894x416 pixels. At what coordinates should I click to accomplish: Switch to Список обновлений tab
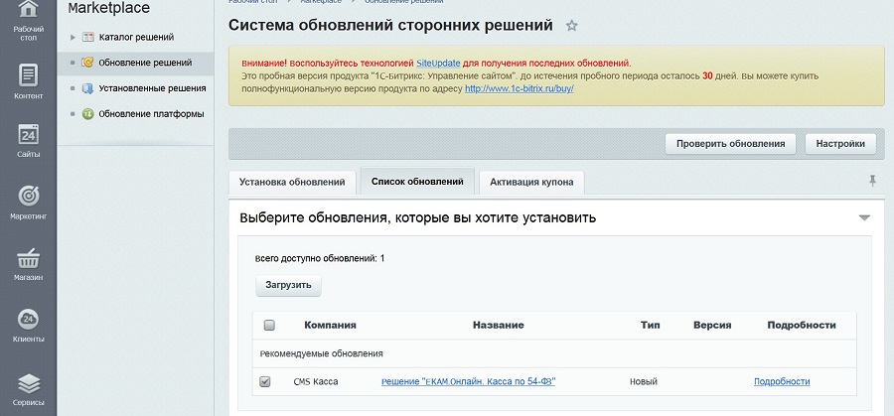point(417,182)
